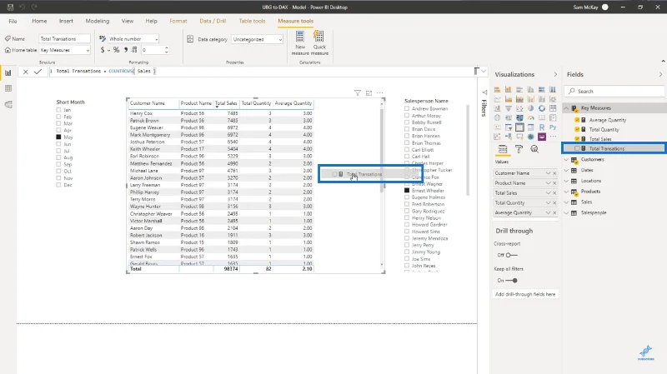Cancel the formula with the X icon
The width and height of the screenshot is (667, 374).
point(26,72)
